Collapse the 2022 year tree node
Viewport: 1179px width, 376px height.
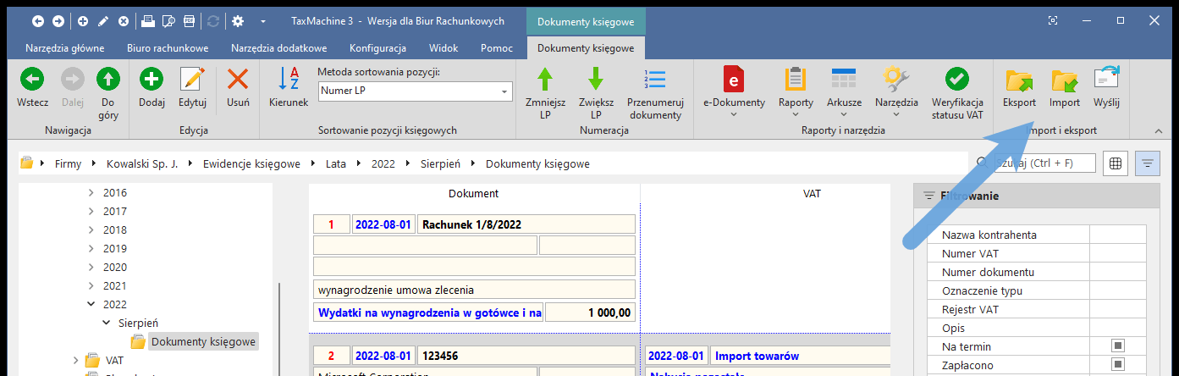tap(91, 305)
